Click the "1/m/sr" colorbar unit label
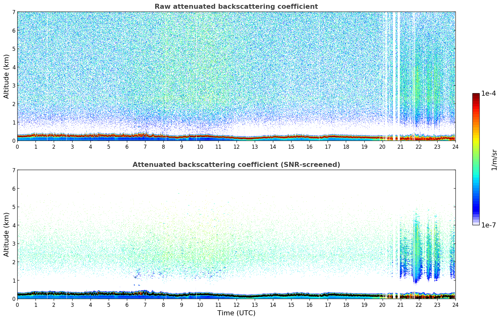This screenshot has height=320, width=501. [x=494, y=160]
